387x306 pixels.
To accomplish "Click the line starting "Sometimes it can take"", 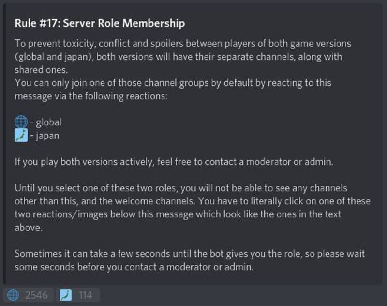I will pos(190,254).
